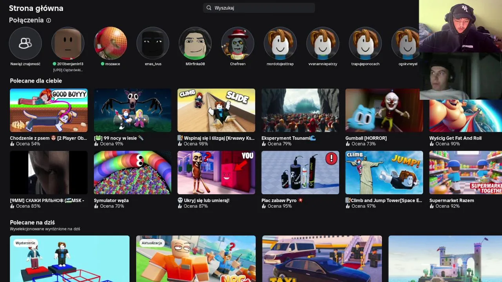Click the Ocena 98% rating

coord(193,144)
